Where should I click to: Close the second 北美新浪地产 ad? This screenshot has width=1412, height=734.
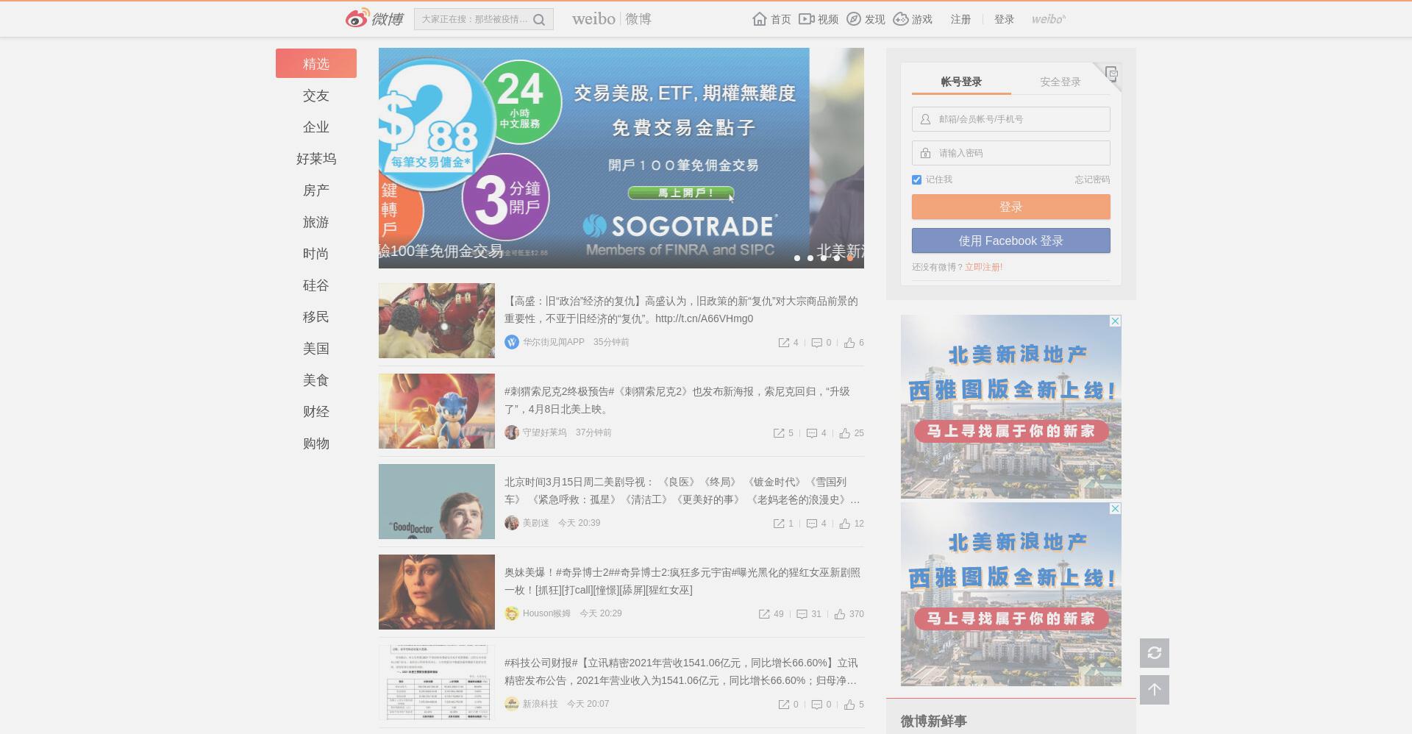pos(1116,509)
